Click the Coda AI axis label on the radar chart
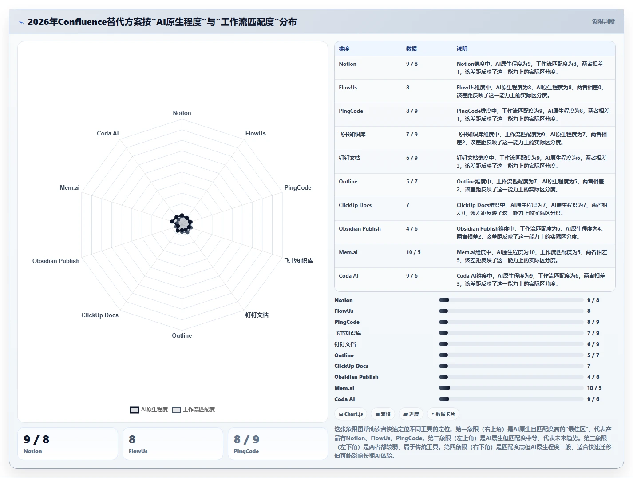633x478 pixels. click(108, 134)
